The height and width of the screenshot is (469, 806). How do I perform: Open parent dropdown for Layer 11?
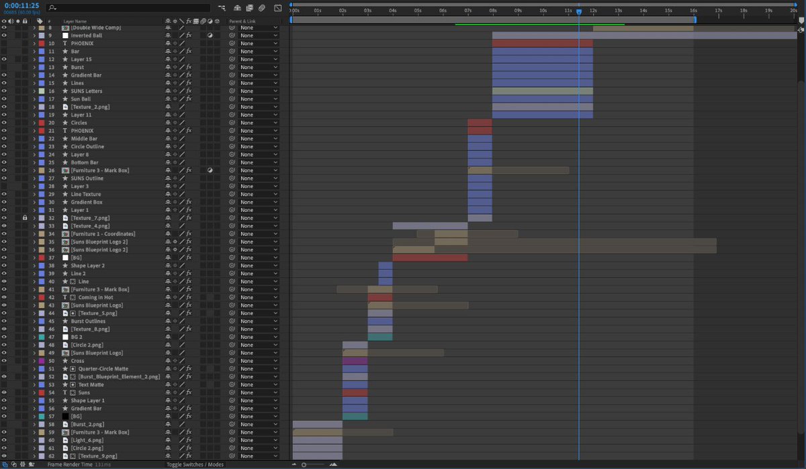coord(258,115)
